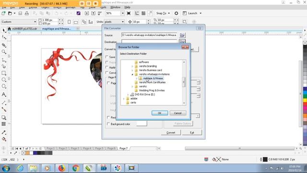Click Cancel in Browse for Folder
The image size is (307, 173).
pyautogui.click(x=178, y=113)
